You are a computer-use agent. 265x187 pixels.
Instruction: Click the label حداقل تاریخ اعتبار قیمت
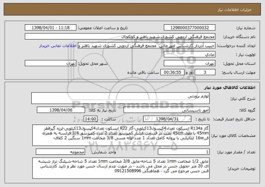234,119
